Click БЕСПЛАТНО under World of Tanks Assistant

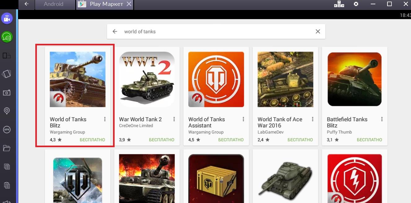231,140
